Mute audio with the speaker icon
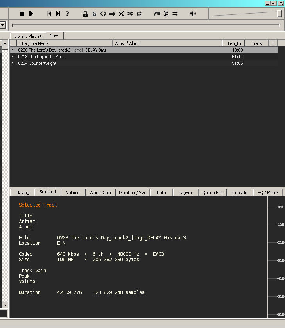 pyautogui.click(x=193, y=14)
